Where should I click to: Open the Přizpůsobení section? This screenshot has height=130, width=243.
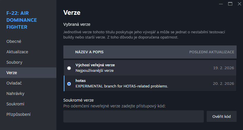pyautogui.click(x=19, y=114)
